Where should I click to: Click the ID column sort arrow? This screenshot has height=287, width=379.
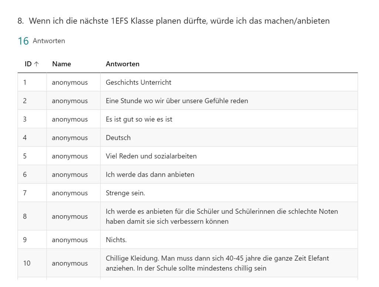[x=36, y=64]
